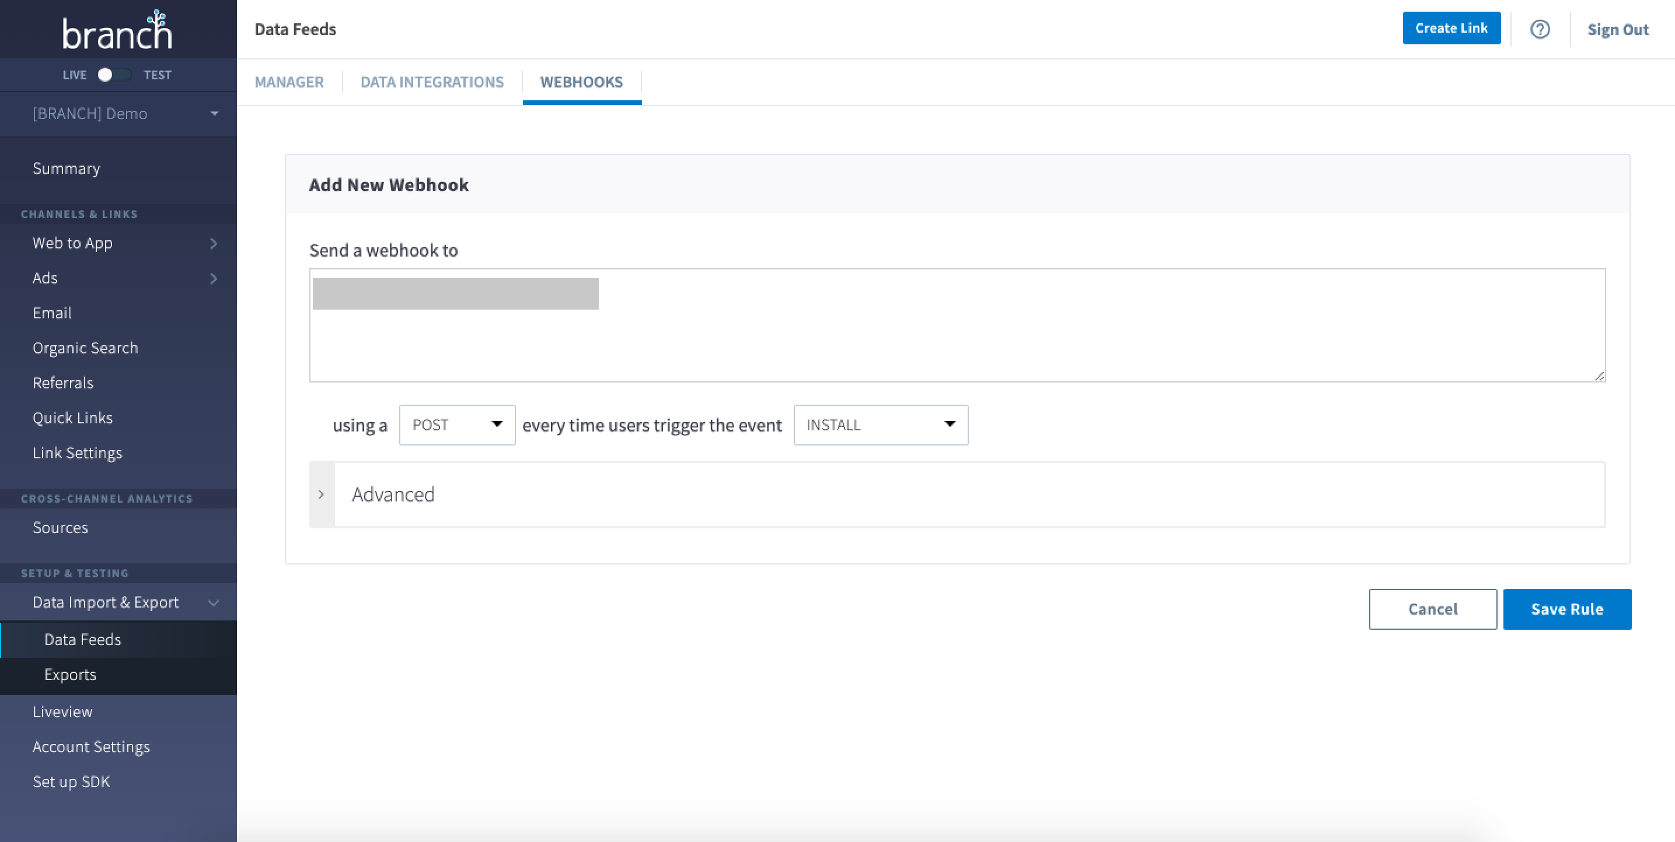Expand the Ads submenu chevron
Screen dimensions: 1675x842
click(213, 279)
